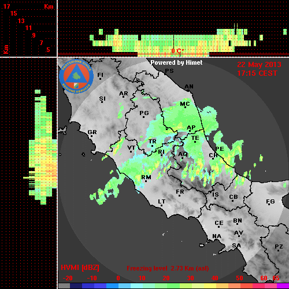The image size is (289, 289).
Task: Click the PZ city label
Action: pos(279,247)
